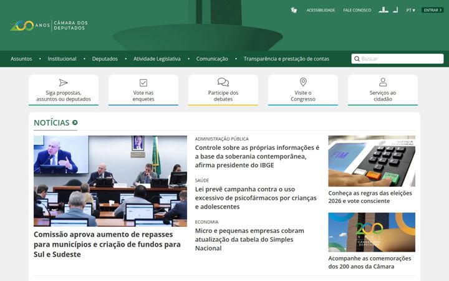The height and width of the screenshot is (281, 449).
Task: Open Siga propostas, assuntos ou deputados card text
Action: click(63, 96)
